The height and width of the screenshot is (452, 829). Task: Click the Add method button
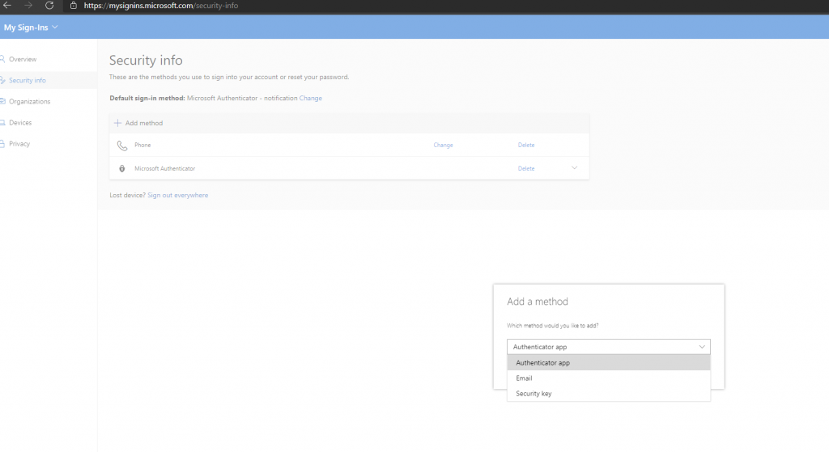tap(138, 123)
